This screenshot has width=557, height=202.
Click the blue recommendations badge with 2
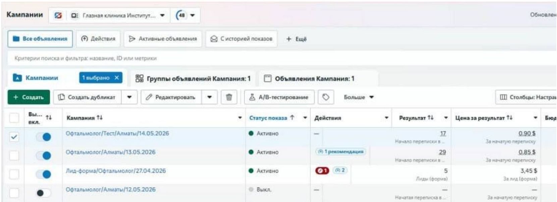pos(340,170)
